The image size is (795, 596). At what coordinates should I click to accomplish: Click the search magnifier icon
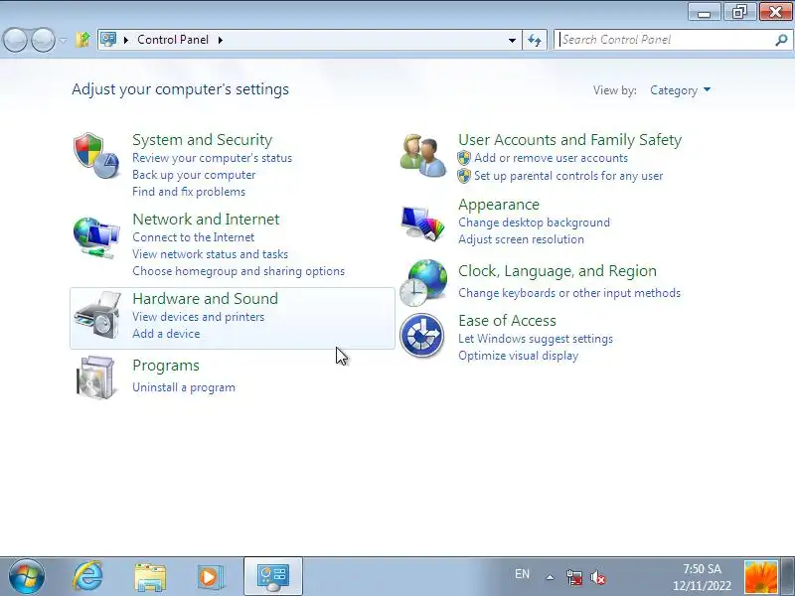click(x=781, y=40)
